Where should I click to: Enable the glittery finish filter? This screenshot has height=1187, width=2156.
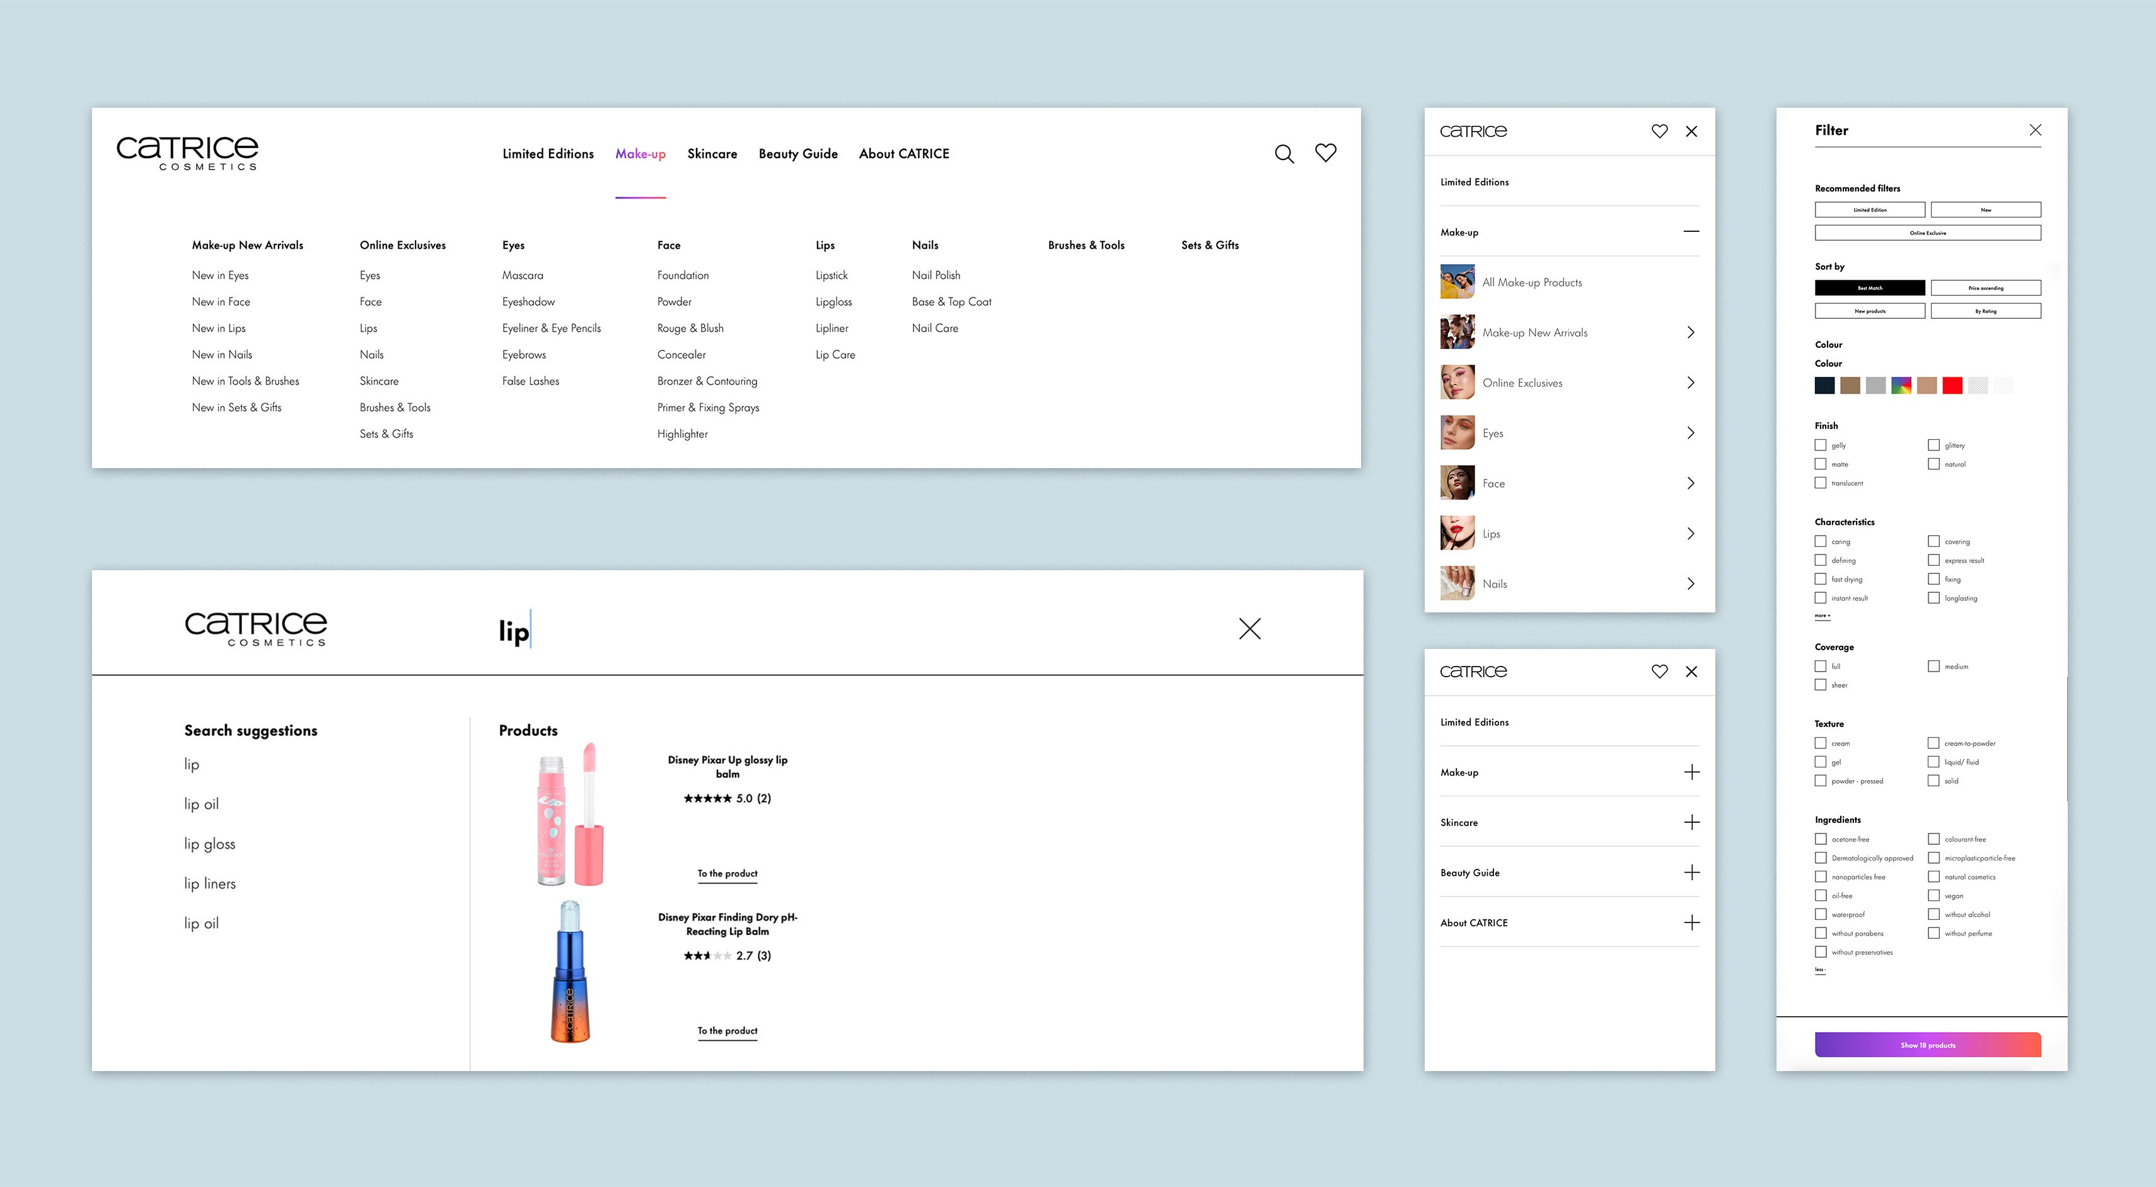pos(1933,445)
